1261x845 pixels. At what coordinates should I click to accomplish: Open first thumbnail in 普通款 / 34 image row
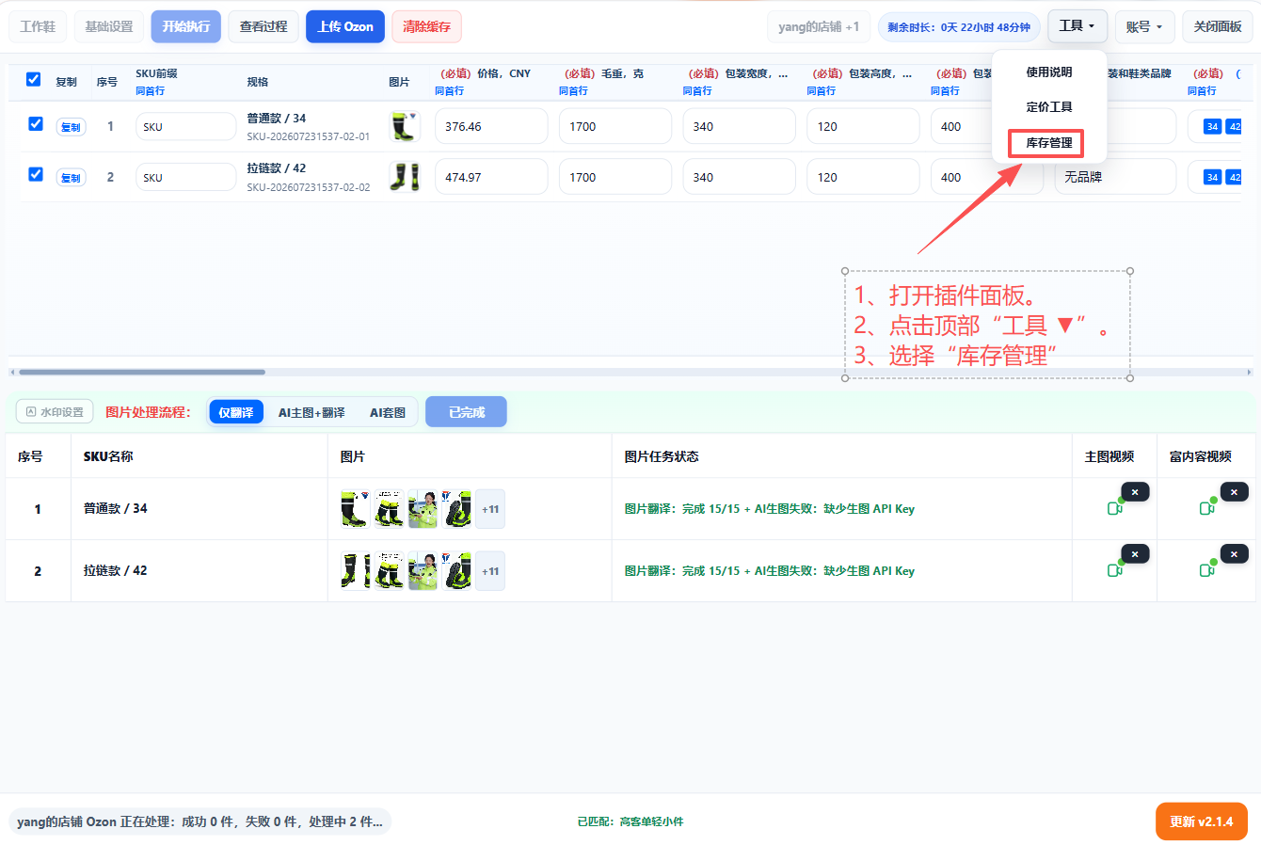pyautogui.click(x=354, y=509)
